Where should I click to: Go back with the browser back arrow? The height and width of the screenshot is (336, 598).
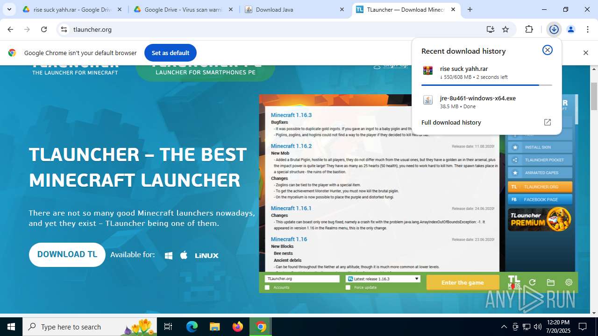tap(10, 29)
